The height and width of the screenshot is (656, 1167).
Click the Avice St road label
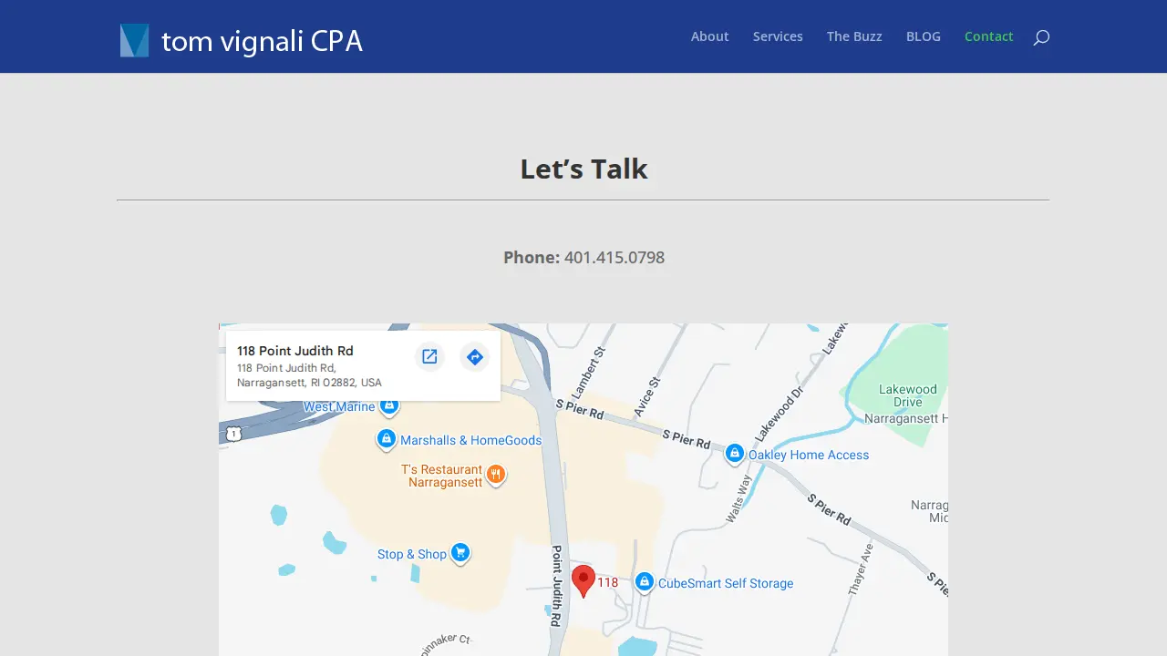point(646,397)
